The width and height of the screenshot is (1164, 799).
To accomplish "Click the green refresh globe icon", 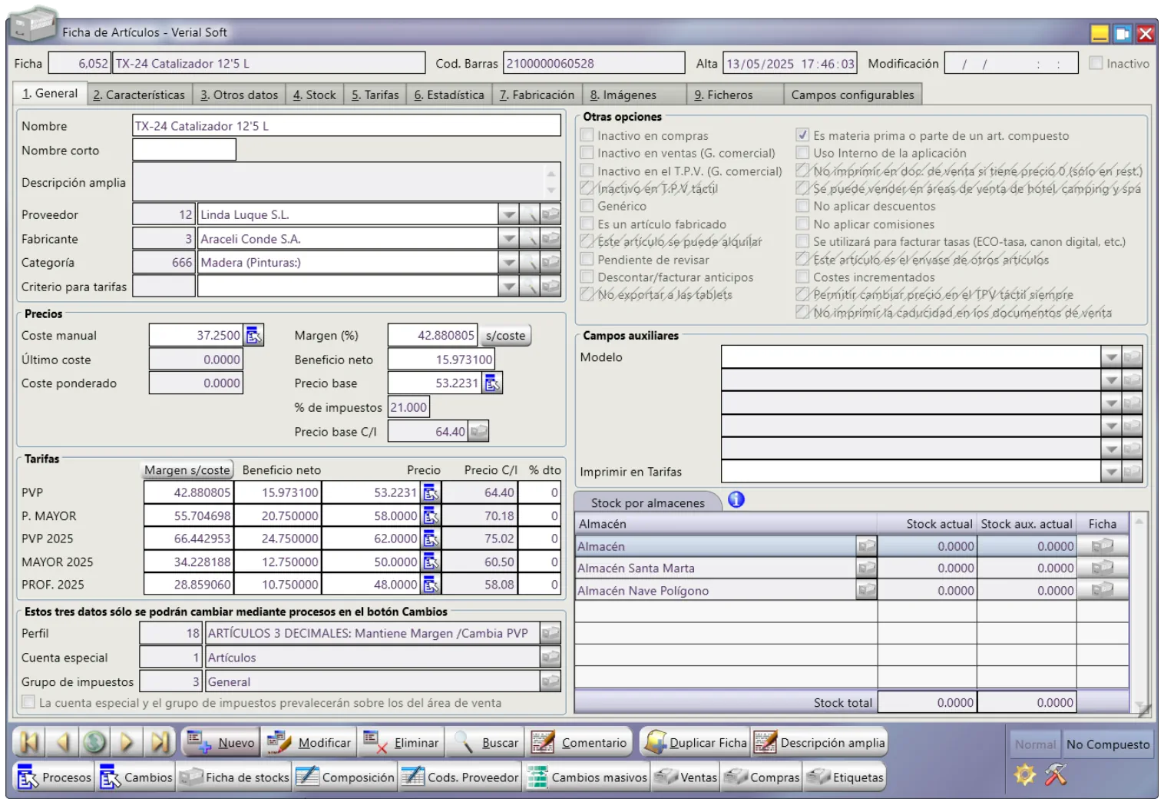I will pyautogui.click(x=94, y=742).
